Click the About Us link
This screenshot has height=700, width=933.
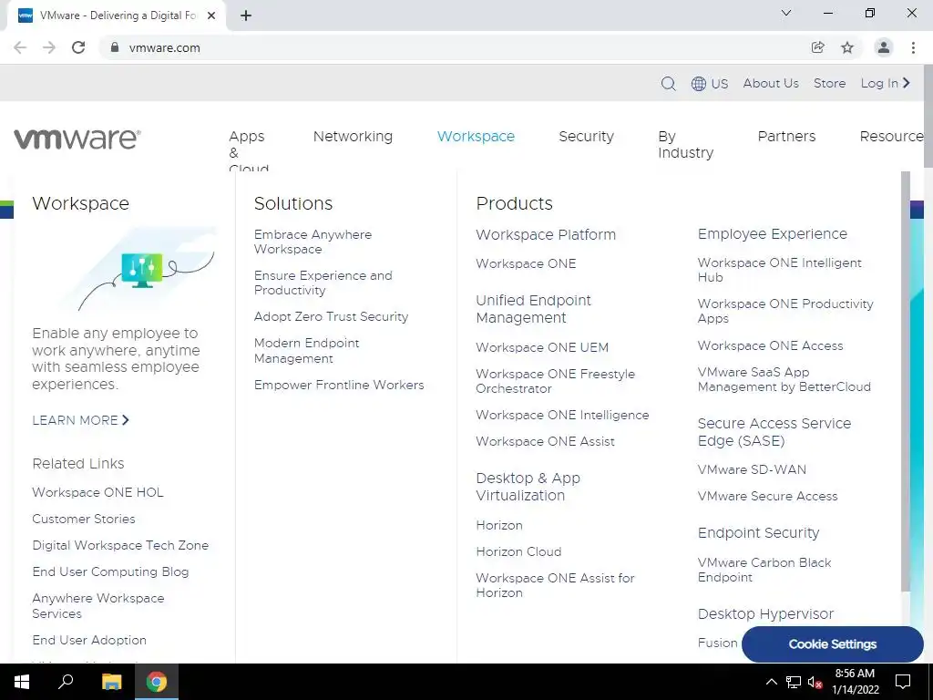[x=771, y=83]
